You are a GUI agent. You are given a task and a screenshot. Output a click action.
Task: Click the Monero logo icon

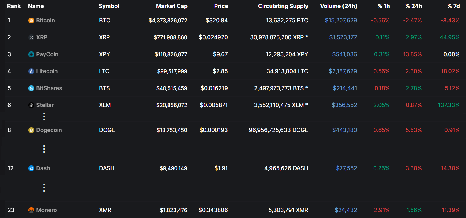(31, 210)
